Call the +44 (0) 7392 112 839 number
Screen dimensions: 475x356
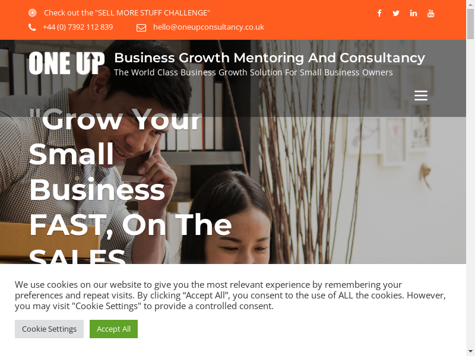[x=78, y=27]
